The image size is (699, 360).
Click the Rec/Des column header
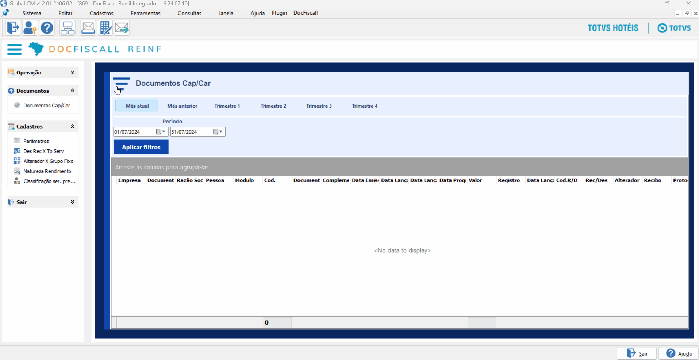[x=599, y=180]
